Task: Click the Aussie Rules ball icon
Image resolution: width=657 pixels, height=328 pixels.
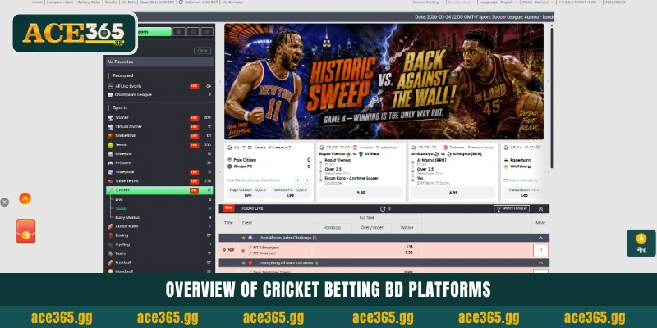Action: [111, 226]
